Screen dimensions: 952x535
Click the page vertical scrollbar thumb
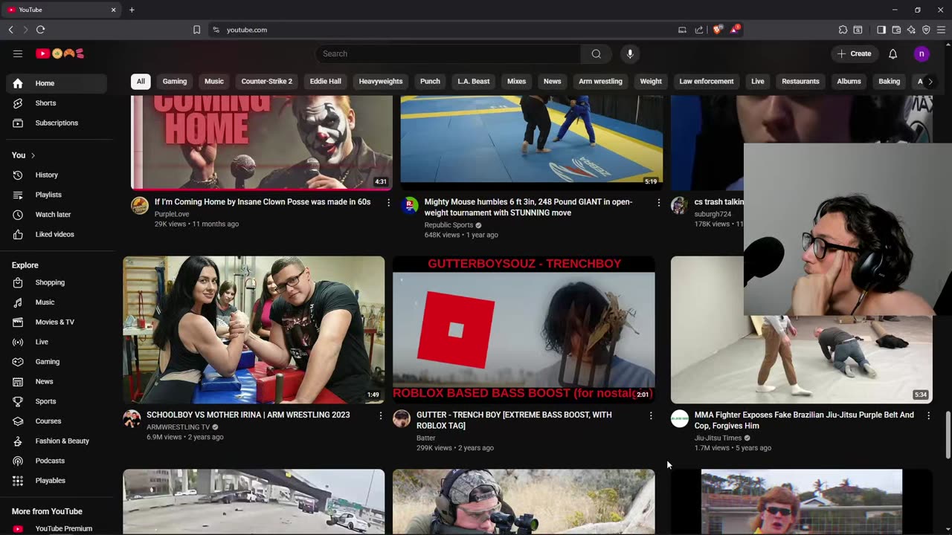tap(948, 435)
